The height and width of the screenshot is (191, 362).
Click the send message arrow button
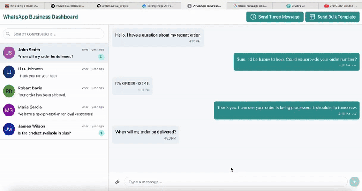click(354, 182)
